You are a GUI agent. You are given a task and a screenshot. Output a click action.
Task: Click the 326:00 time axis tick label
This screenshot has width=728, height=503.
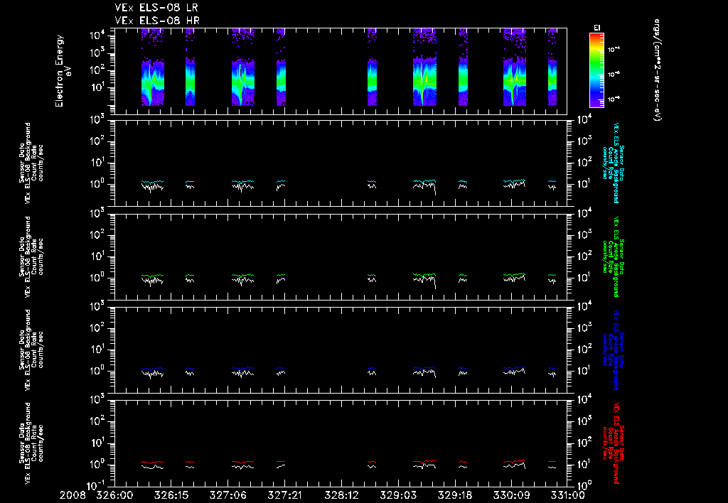(114, 496)
